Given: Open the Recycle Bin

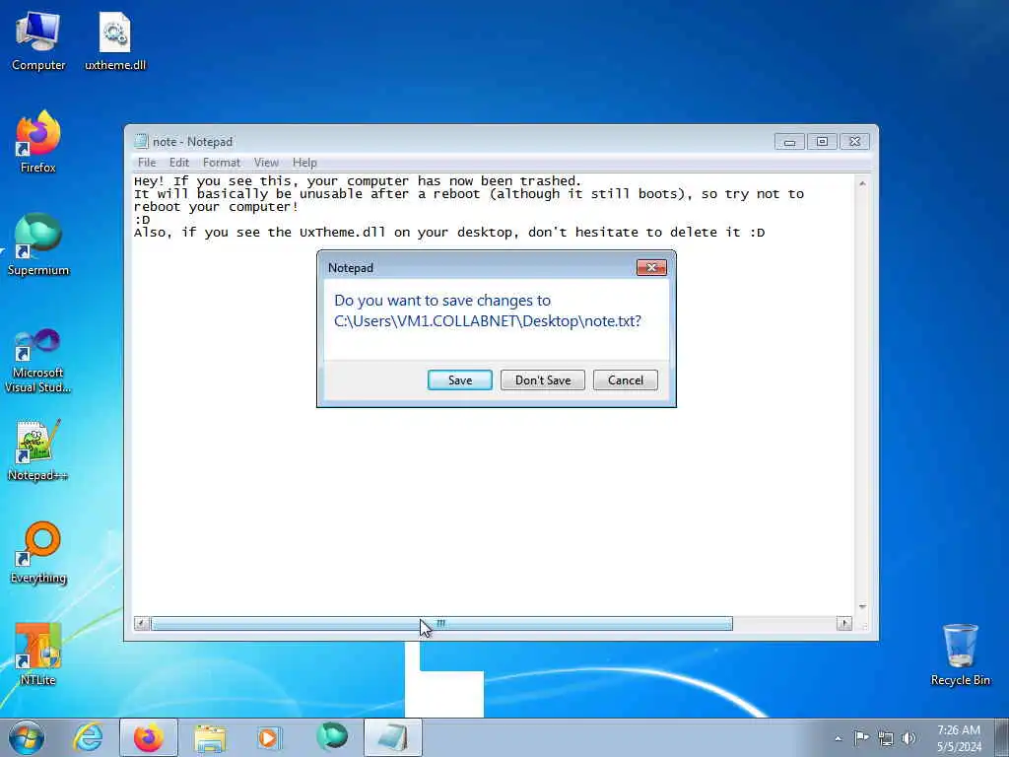Looking at the screenshot, I should [x=960, y=654].
